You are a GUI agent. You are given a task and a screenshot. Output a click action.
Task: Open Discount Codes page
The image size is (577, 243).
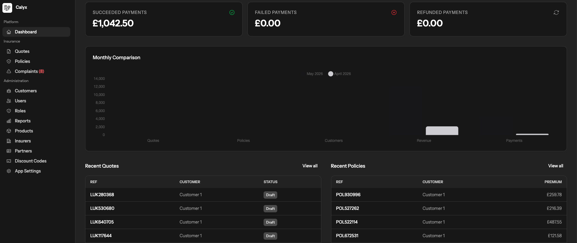click(x=36, y=161)
